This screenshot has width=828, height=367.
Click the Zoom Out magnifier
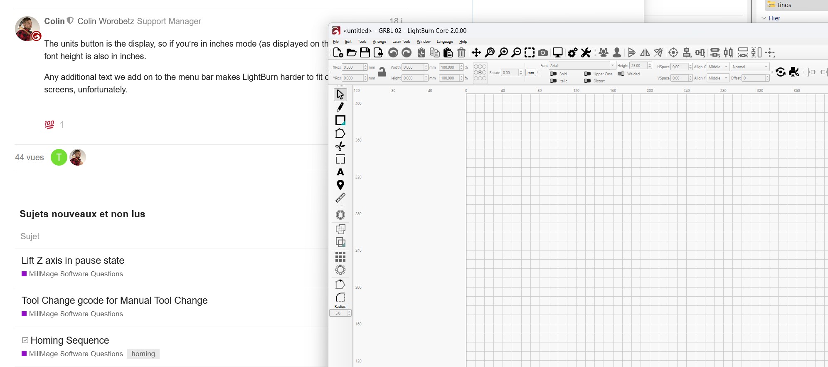tap(516, 52)
